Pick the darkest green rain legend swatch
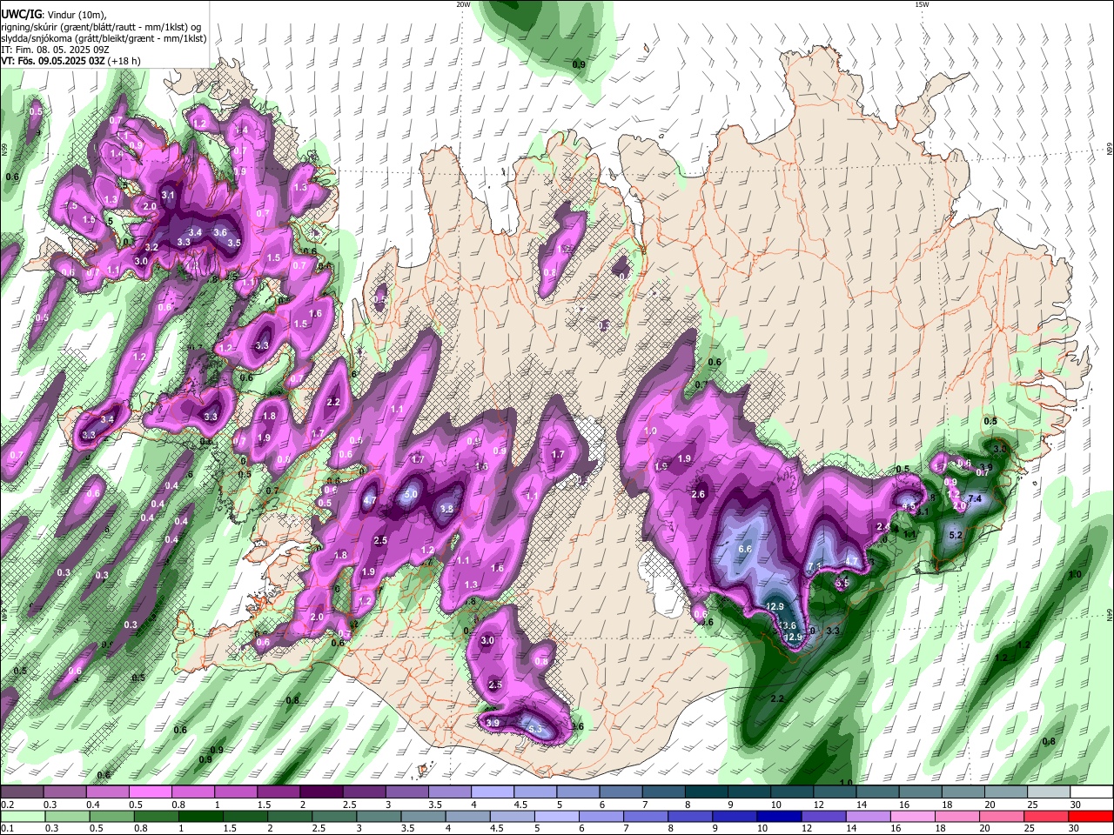The width and height of the screenshot is (1114, 835). click(200, 816)
